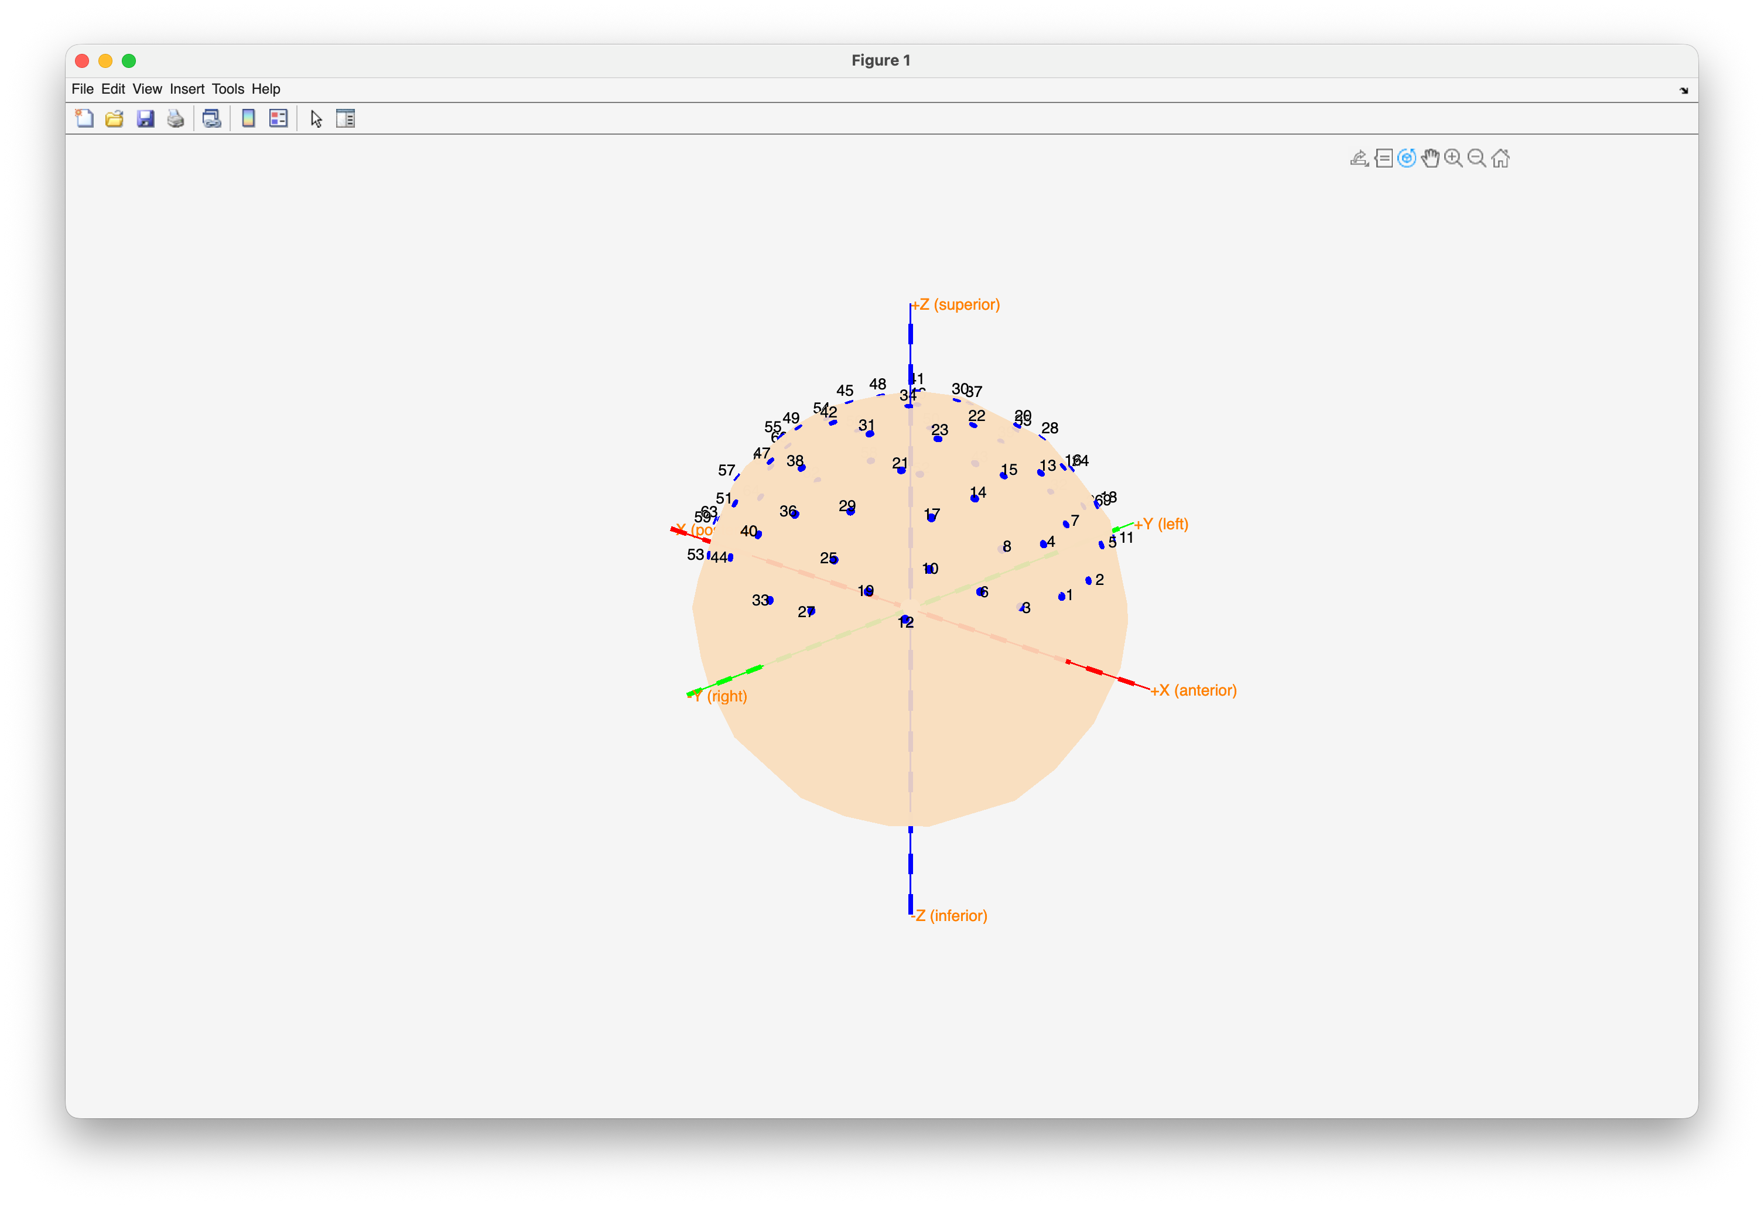Save the figure via the floppy icon

click(145, 118)
